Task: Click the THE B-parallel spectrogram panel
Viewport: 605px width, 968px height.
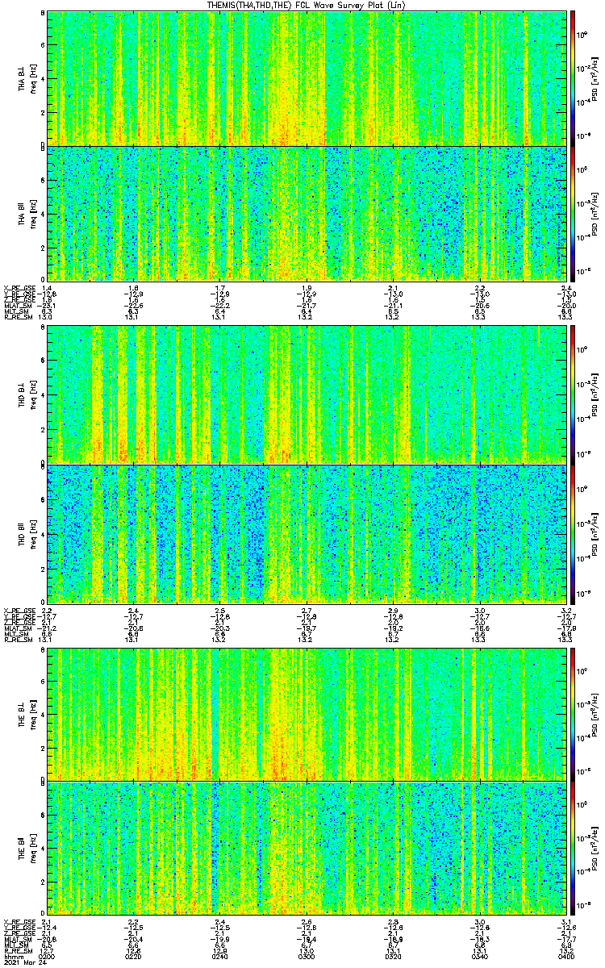Action: point(307,849)
